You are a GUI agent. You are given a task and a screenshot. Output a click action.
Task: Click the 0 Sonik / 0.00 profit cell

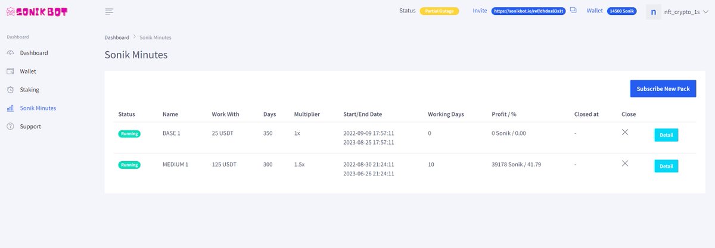tap(509, 133)
